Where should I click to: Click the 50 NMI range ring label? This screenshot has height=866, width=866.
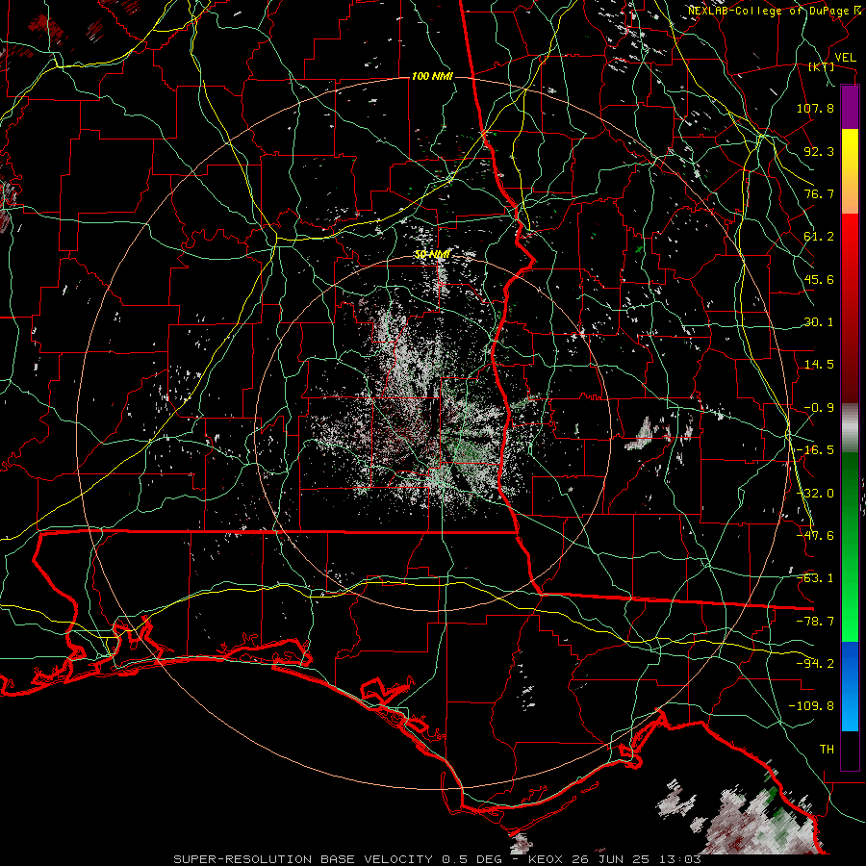[432, 255]
